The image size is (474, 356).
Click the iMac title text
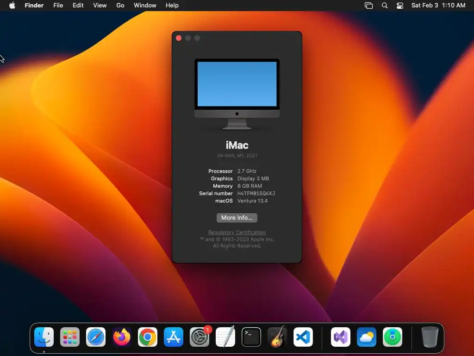click(237, 145)
